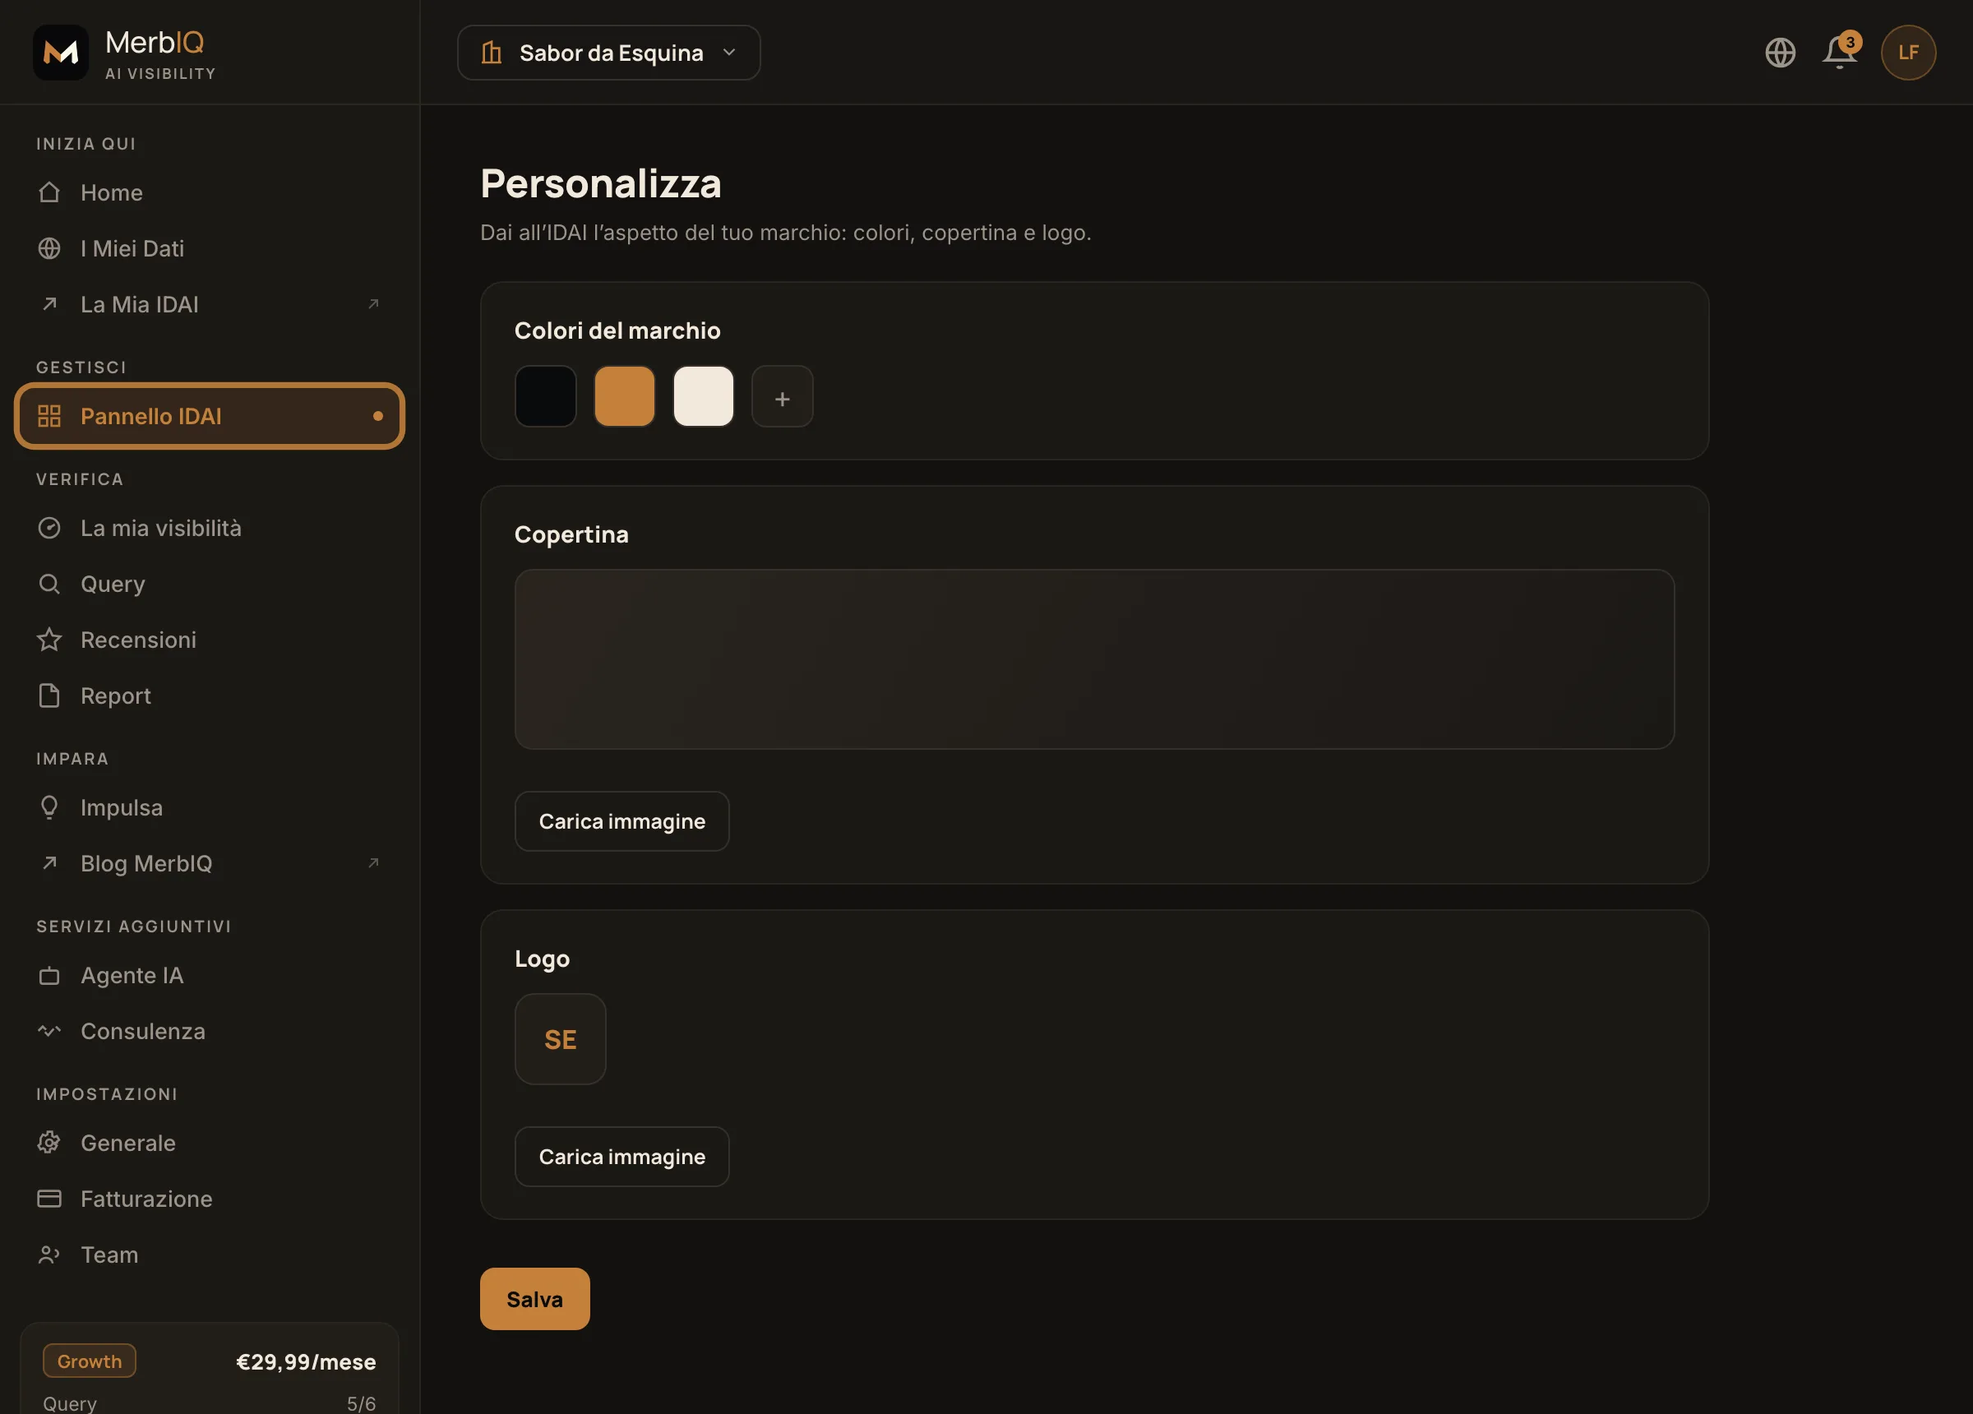1973x1414 pixels.
Task: Click the lightbulb icon beside Impulsa
Action: (49, 807)
